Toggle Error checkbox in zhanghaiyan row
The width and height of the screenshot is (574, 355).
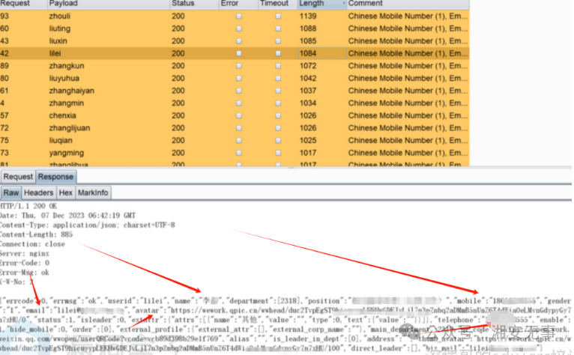point(239,91)
